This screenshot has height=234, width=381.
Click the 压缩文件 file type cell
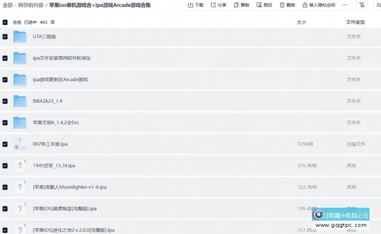pyautogui.click(x=356, y=144)
